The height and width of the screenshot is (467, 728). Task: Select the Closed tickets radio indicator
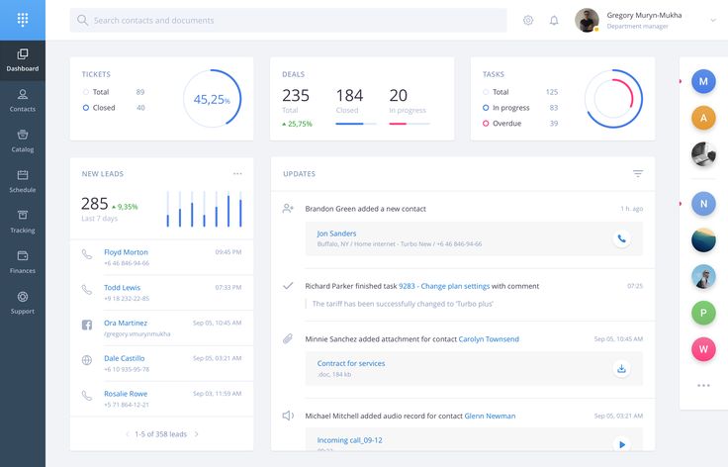[x=86, y=108]
